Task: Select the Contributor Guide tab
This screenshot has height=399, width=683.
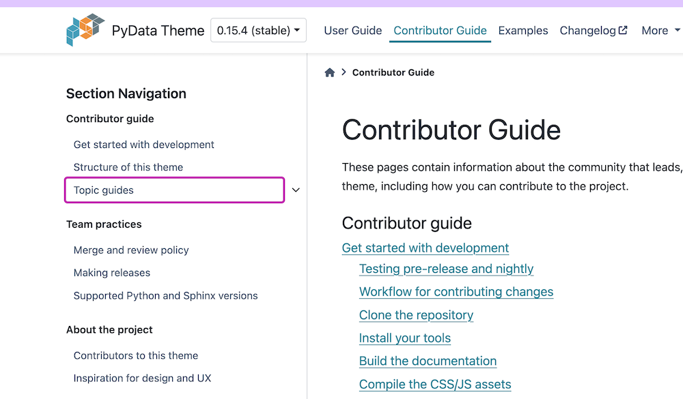Action: [x=440, y=31]
